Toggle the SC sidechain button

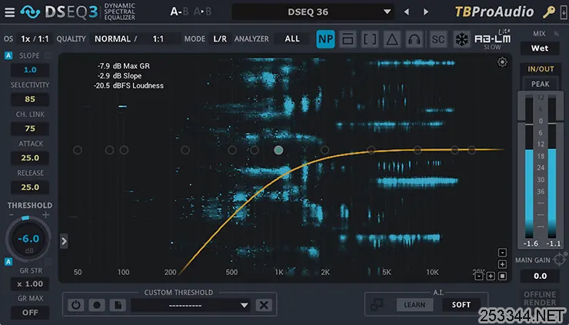pos(438,39)
